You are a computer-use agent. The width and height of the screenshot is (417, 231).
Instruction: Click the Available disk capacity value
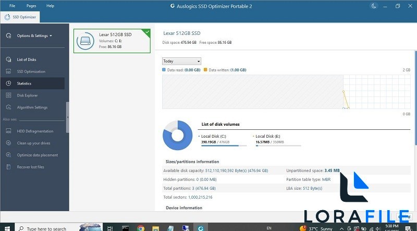pyautogui.click(x=237, y=171)
